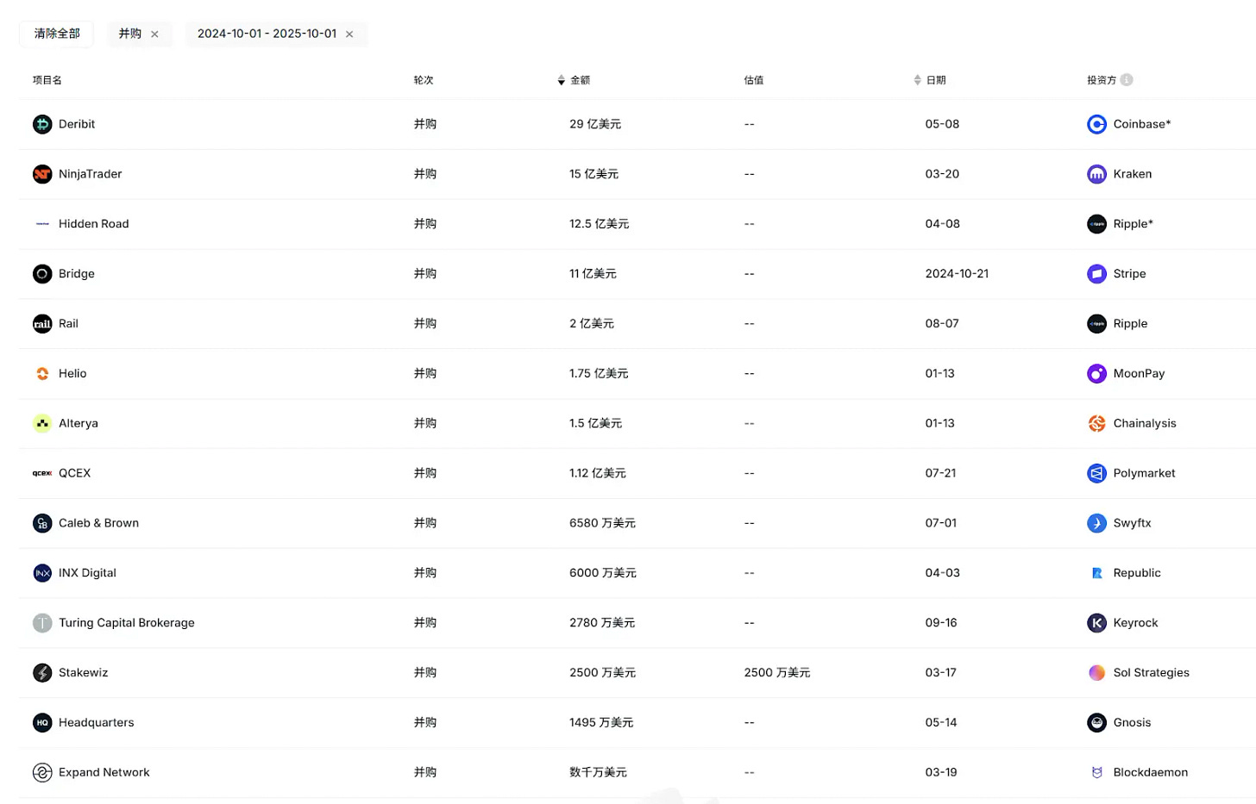1256x804 pixels.
Task: Click the INX Digital logo
Action: tap(42, 573)
